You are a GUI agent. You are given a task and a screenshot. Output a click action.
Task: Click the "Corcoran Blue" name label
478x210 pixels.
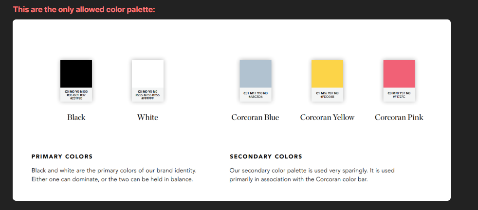(x=255, y=118)
